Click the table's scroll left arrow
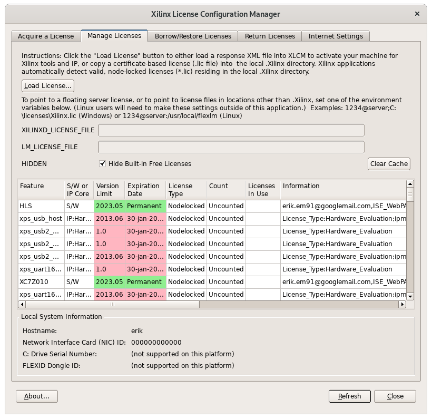The height and width of the screenshot is (419, 432). pyautogui.click(x=22, y=304)
